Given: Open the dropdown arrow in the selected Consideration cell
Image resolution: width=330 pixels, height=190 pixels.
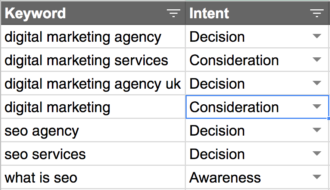Looking at the screenshot, I should click(x=317, y=107).
